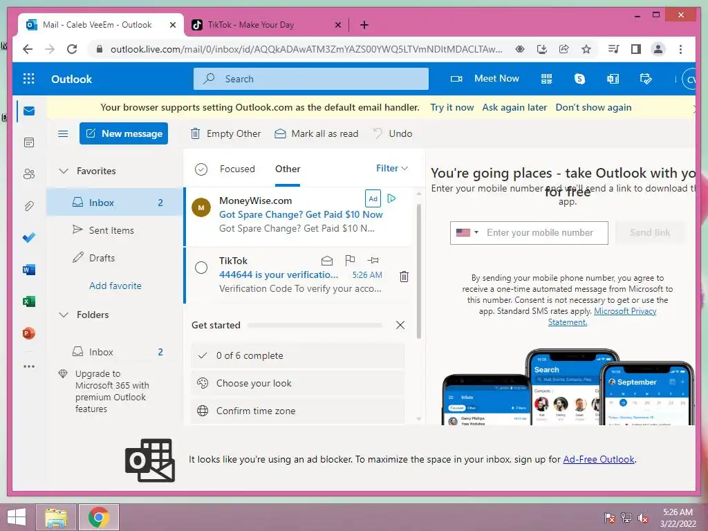Select the Mail - Caleb VeeEm browser tab
This screenshot has height=531, width=708.
[x=102, y=25]
